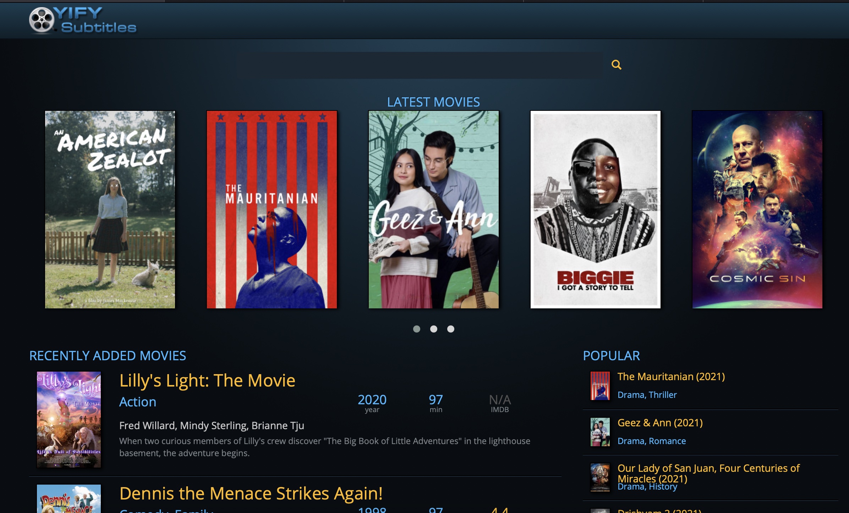
Task: Open Geez & Ann (2021) popular link
Action: pos(660,423)
